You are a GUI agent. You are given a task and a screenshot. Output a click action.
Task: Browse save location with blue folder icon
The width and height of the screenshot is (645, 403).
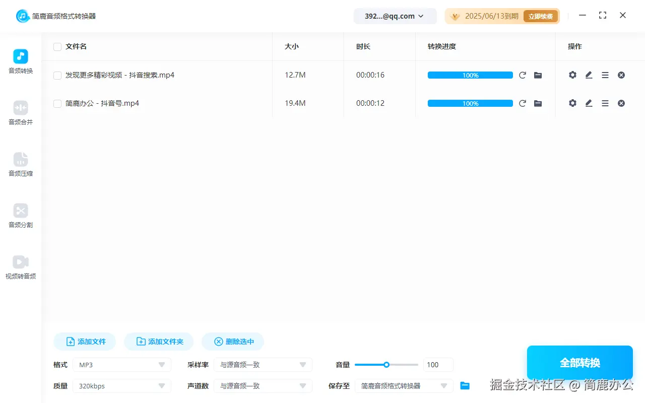pyautogui.click(x=465, y=386)
